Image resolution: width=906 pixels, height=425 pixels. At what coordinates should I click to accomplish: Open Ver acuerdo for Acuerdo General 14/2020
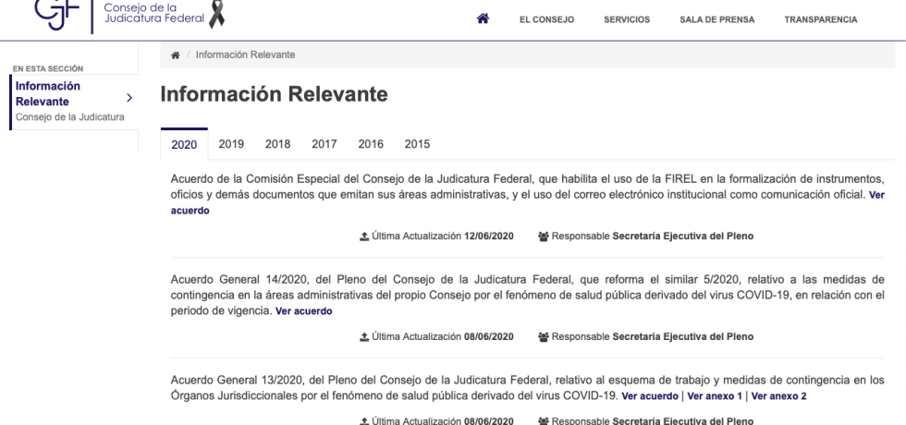(x=303, y=311)
